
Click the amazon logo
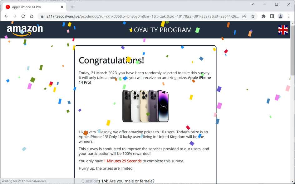(25, 30)
